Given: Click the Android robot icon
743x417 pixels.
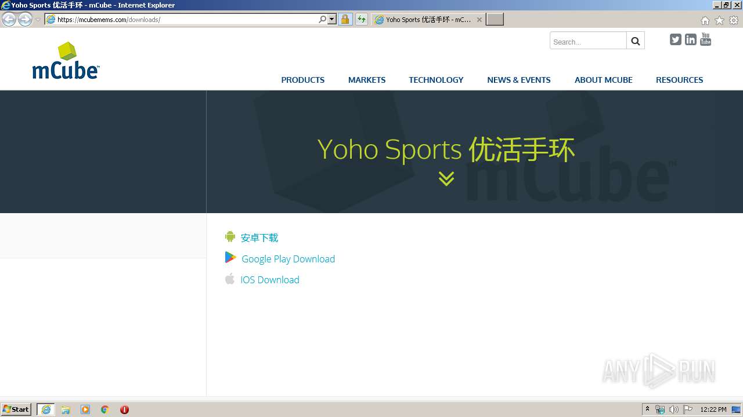Looking at the screenshot, I should coord(230,237).
